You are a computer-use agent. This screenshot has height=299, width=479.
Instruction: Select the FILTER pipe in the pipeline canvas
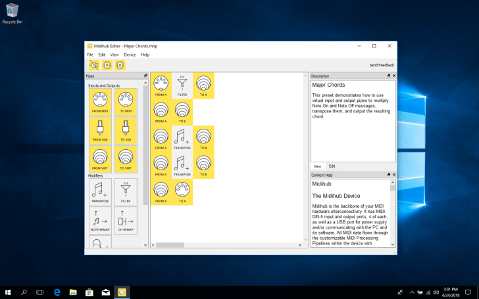pyautogui.click(x=182, y=85)
